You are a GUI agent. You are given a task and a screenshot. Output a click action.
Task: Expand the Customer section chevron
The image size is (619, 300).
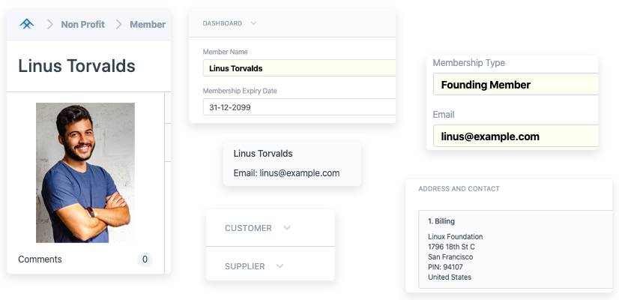(x=286, y=228)
